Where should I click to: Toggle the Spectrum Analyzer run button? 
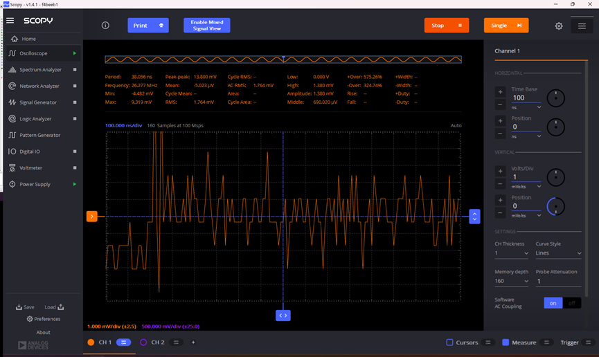pyautogui.click(x=75, y=70)
